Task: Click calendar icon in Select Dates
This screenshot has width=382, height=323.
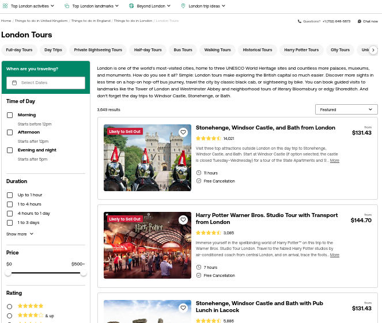Action: pos(14,83)
